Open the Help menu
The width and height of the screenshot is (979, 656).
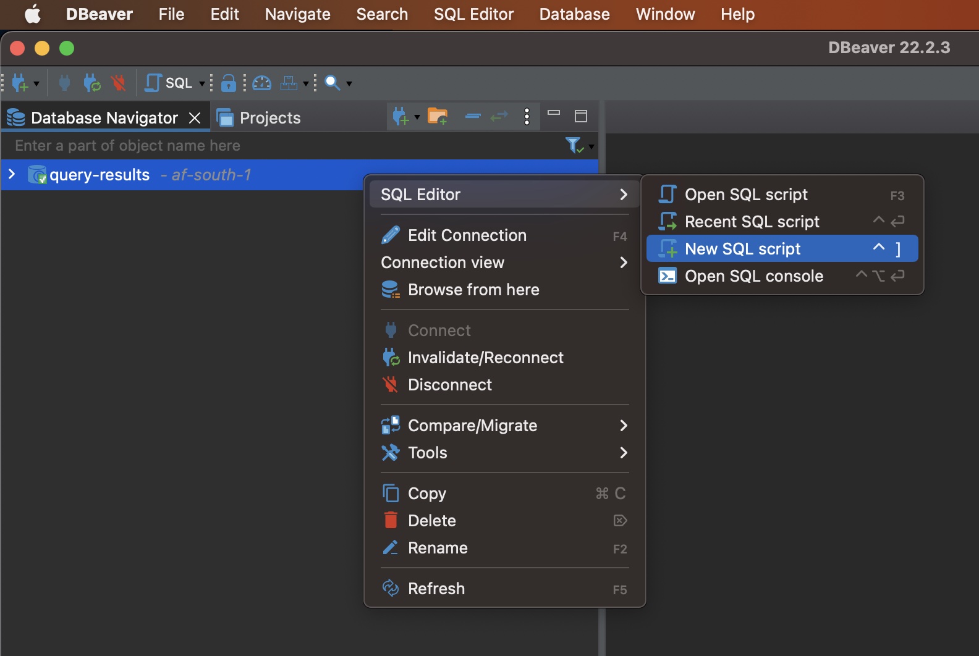737,14
